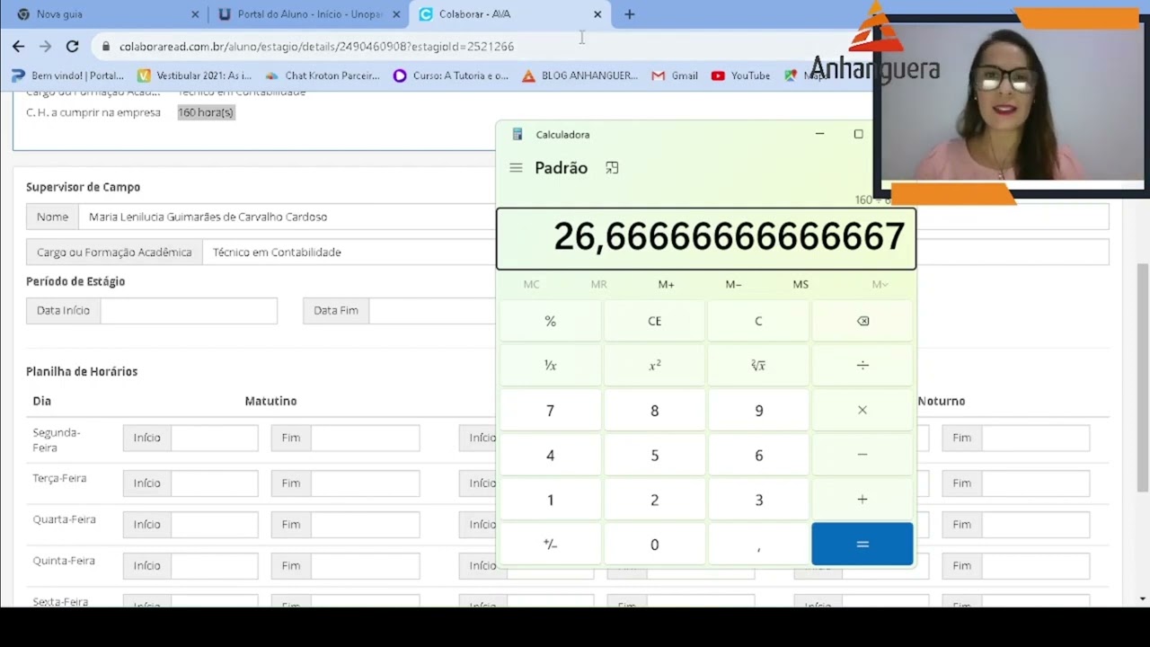Click Segunda-Feira Noturno Fim field

[x=1036, y=438]
